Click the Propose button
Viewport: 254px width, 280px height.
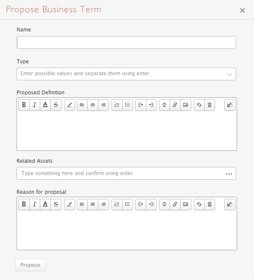(x=31, y=265)
